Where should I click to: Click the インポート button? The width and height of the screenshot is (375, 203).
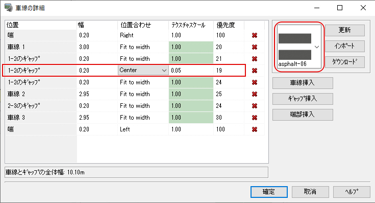click(x=344, y=46)
